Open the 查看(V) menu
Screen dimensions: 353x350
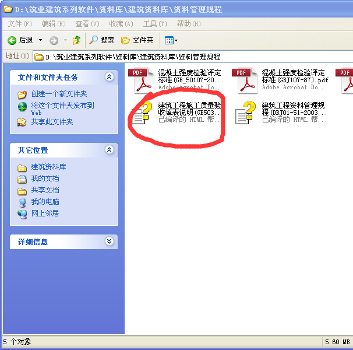coord(87,24)
